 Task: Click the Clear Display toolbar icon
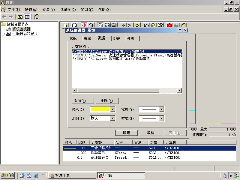click(75, 25)
